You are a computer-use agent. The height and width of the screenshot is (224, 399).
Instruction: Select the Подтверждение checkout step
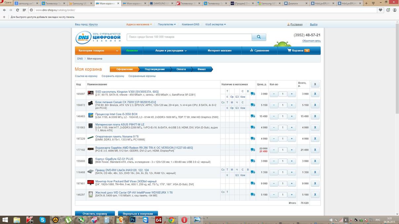(x=155, y=69)
